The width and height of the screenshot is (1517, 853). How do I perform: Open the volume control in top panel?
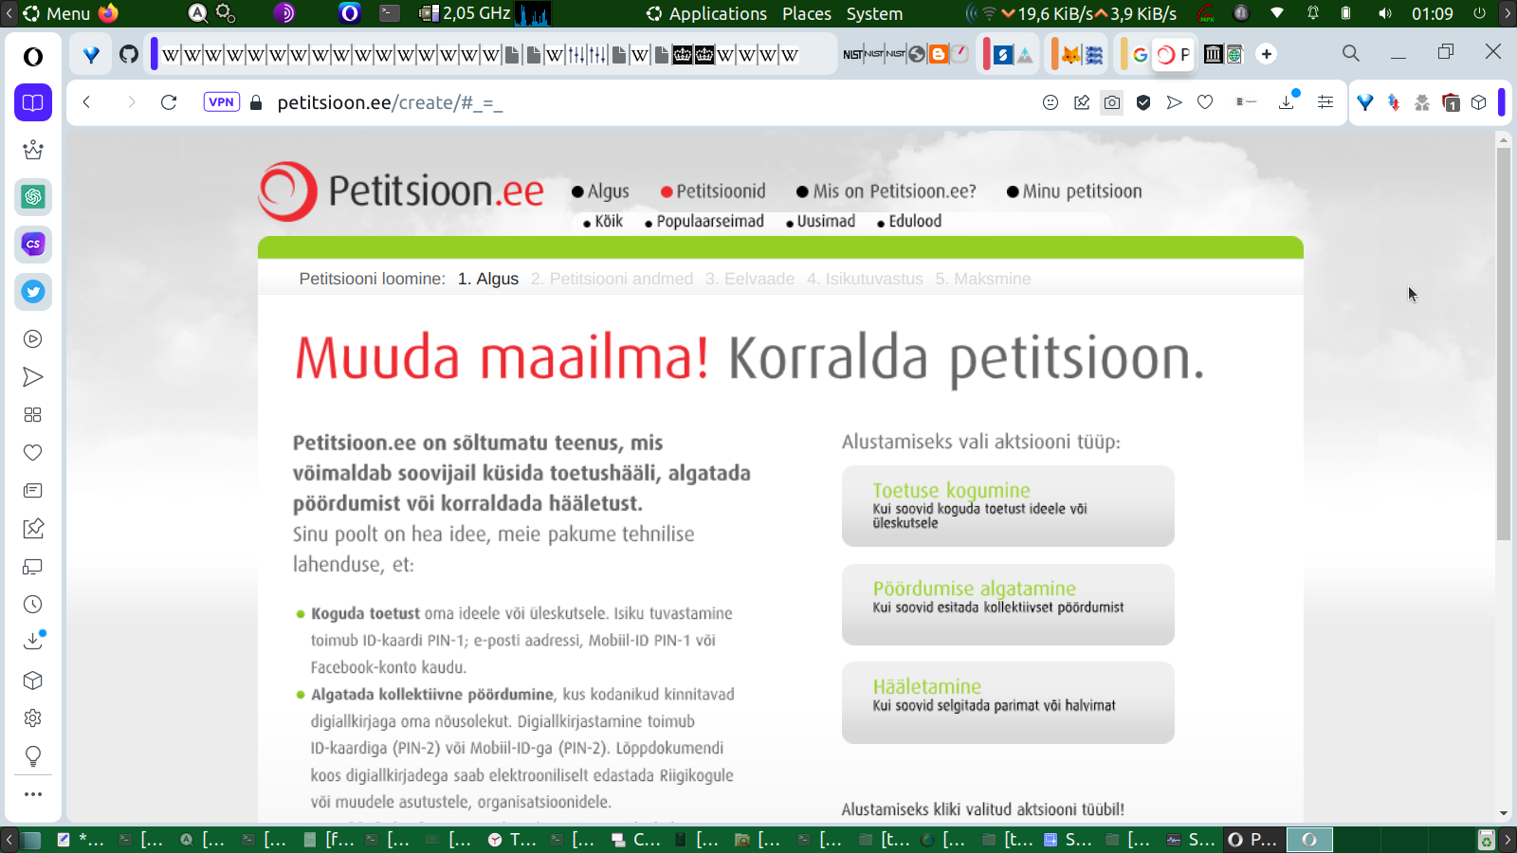(1385, 13)
